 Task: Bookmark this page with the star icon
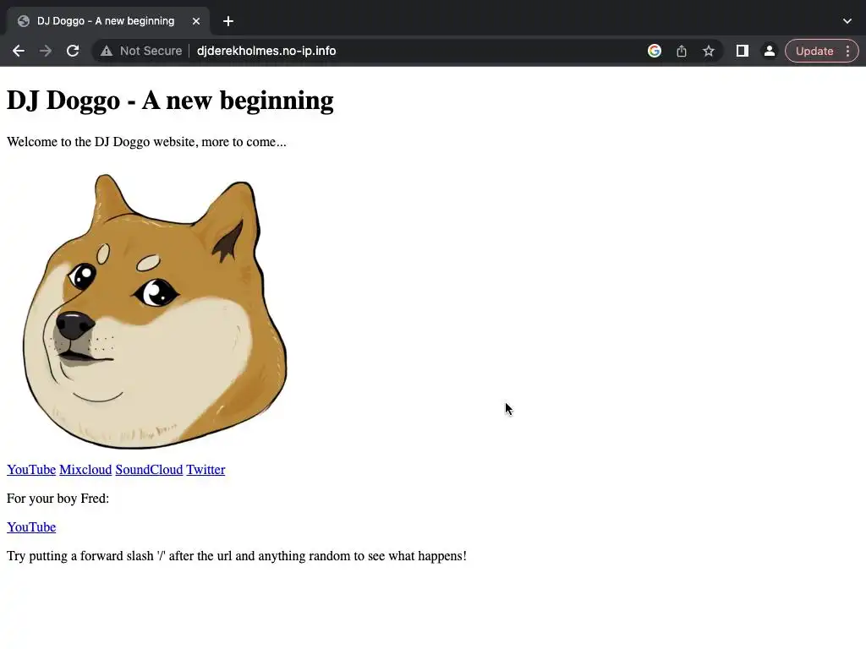[709, 51]
